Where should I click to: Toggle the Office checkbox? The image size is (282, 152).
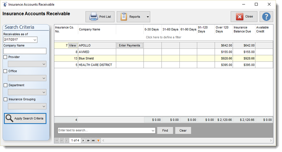(x=5, y=71)
